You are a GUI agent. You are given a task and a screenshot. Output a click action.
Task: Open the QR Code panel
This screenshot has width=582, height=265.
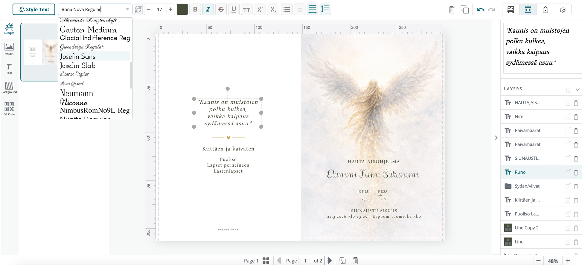coord(9,109)
